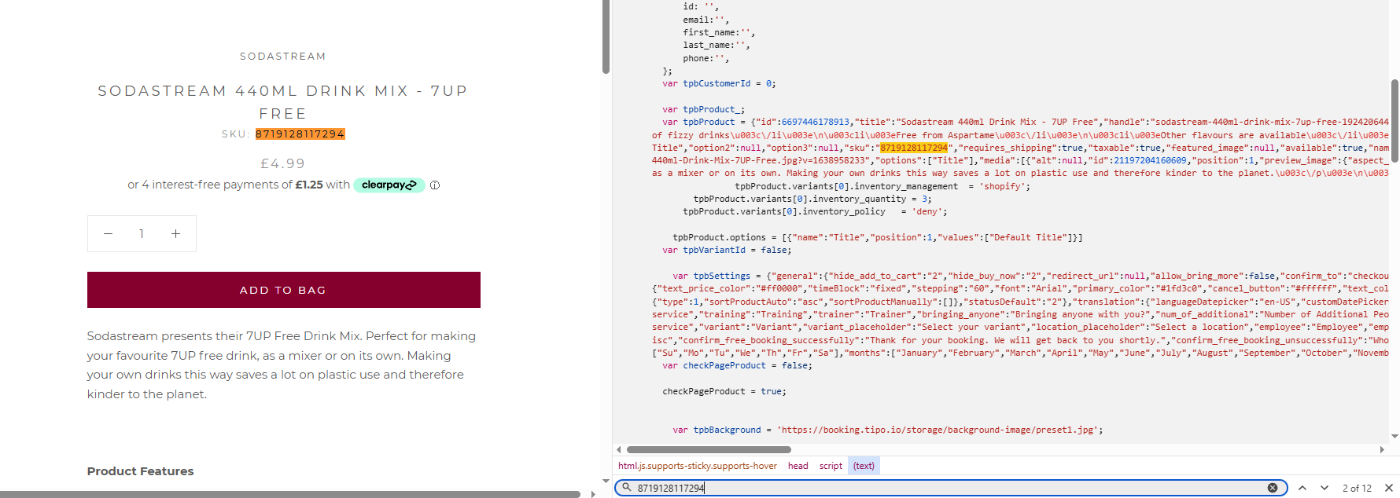
Task: Click the 'var tpbVariantId = false;' line
Action: tap(727, 250)
